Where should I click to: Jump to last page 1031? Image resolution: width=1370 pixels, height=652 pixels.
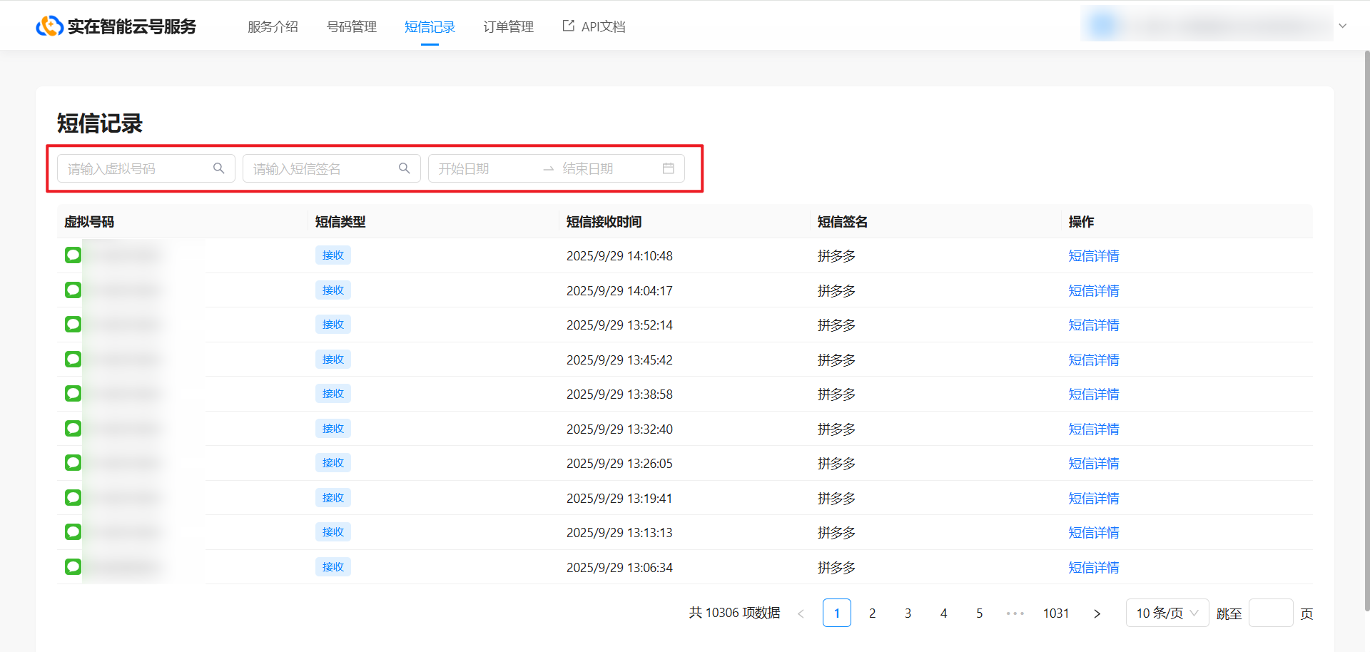1055,613
